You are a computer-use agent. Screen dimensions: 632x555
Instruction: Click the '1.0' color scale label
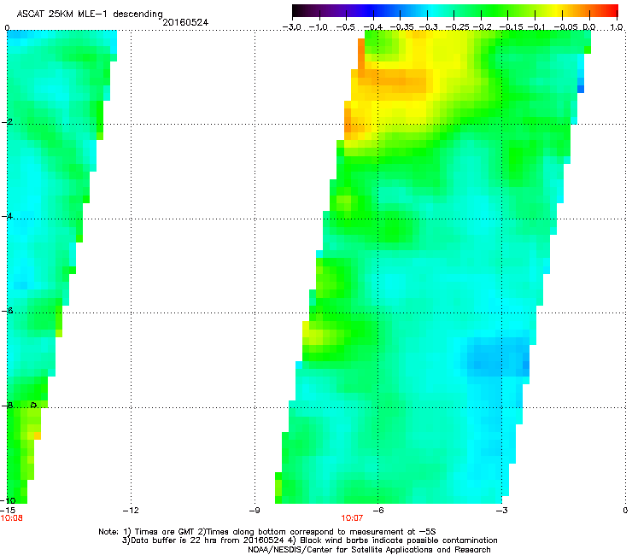pos(617,27)
